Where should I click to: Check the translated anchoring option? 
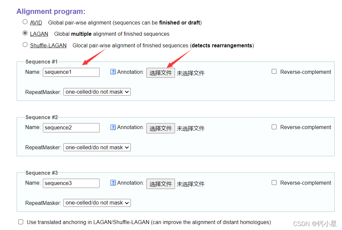coord(21,222)
